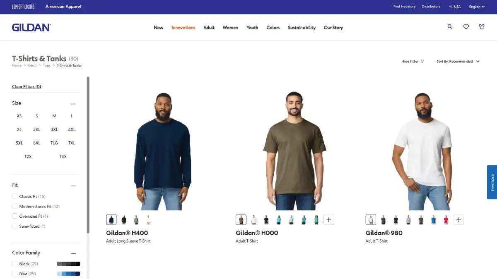
Task: Open the Youth menu
Action: click(x=252, y=28)
